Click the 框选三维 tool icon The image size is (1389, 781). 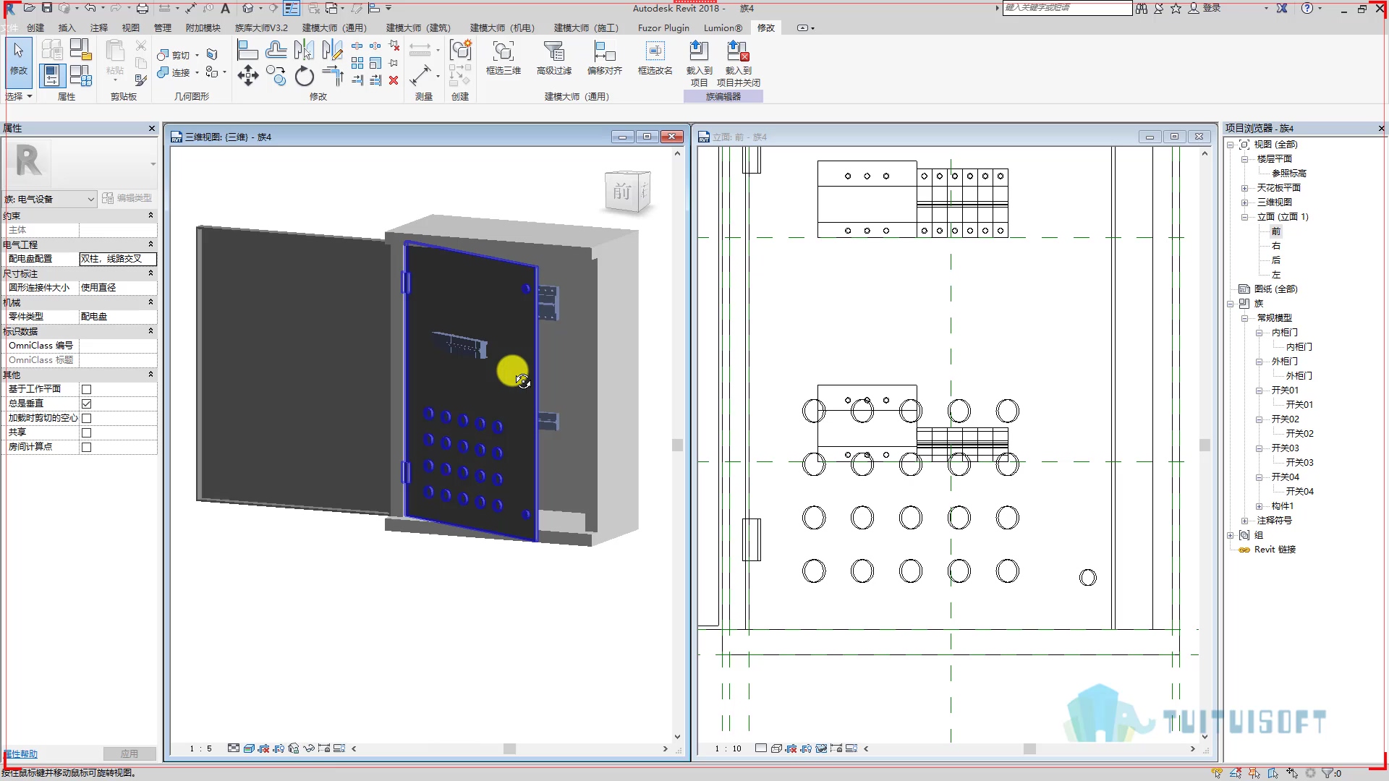(504, 58)
